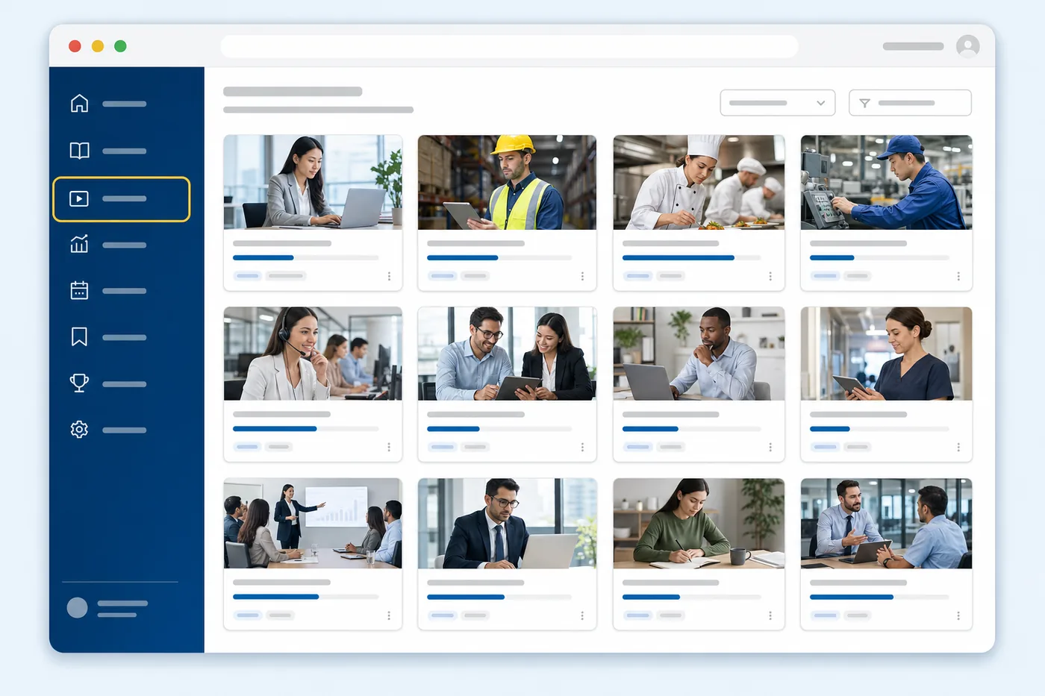The width and height of the screenshot is (1045, 696).
Task: Open three-dot menu on nurse with tablet card
Action: pyautogui.click(x=958, y=447)
